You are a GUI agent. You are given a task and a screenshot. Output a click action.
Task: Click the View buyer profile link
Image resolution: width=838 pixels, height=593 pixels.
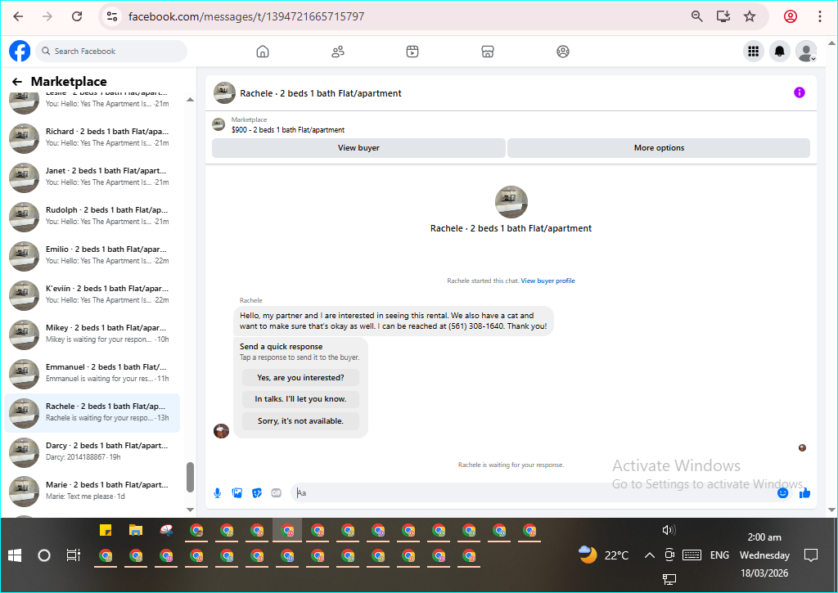pos(547,281)
